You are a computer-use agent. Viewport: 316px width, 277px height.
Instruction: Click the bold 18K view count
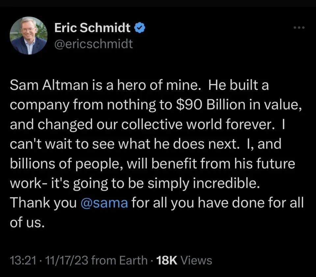168,261
